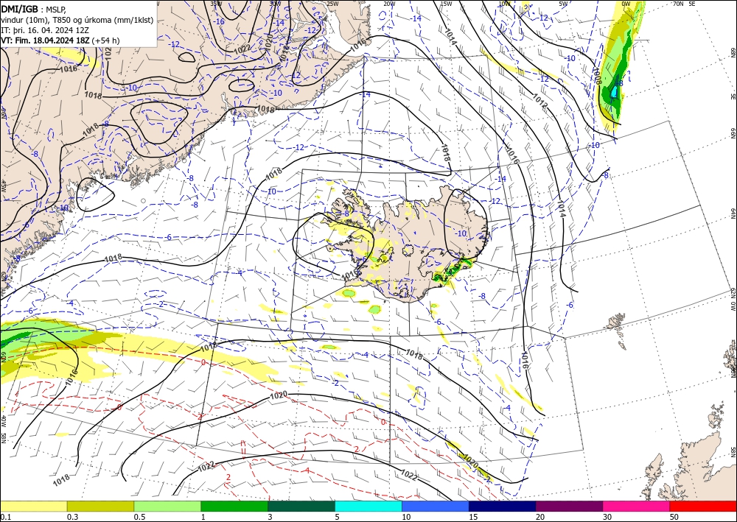Screen dimensions: 737x522
Task: Click the '5W' longitude label at top
Action: 564,4
